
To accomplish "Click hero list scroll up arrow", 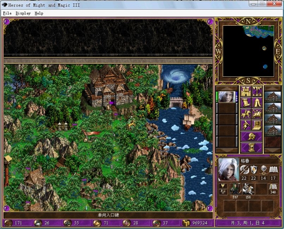I will (227, 89).
